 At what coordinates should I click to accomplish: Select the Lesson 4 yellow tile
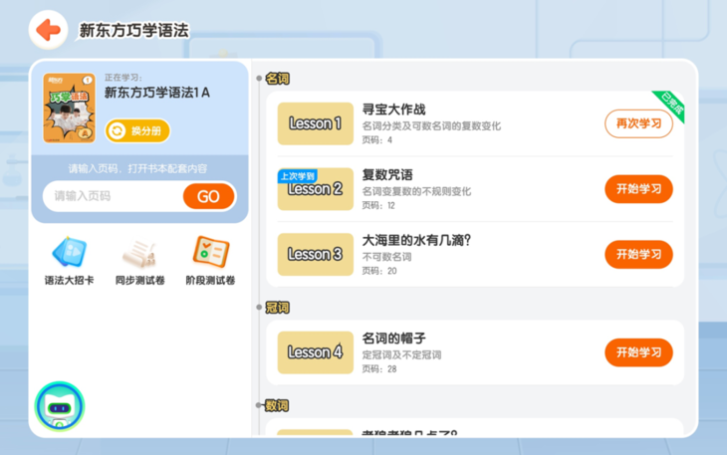tap(316, 352)
